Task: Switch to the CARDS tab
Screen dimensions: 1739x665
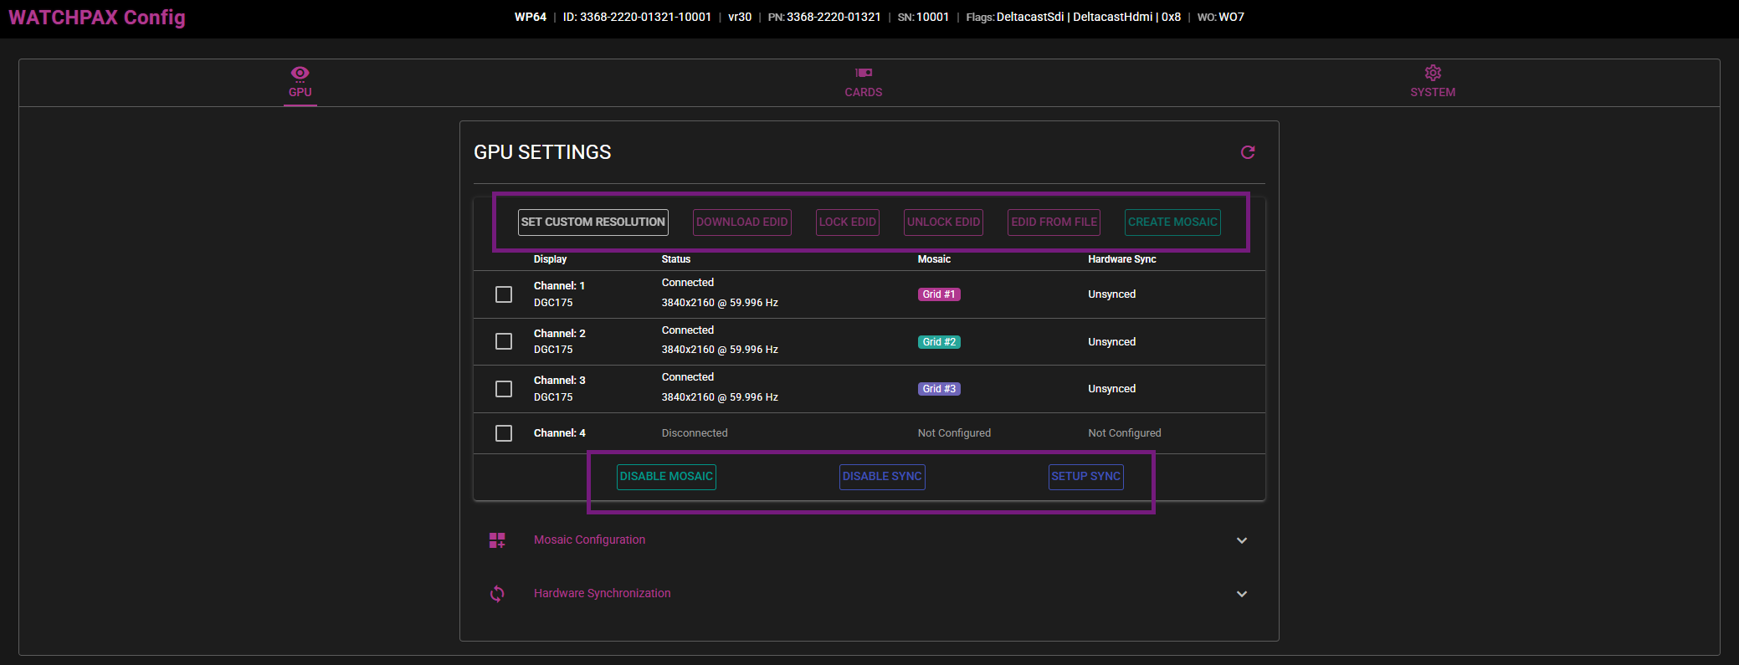Action: 864,83
